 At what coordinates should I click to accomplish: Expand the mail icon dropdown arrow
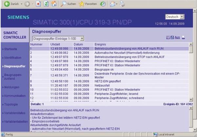(117, 4)
